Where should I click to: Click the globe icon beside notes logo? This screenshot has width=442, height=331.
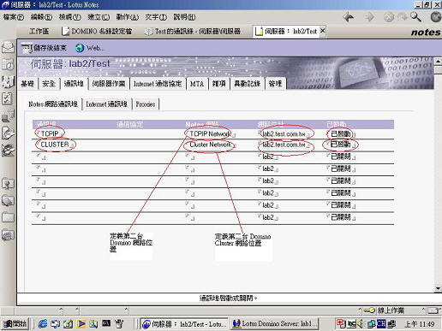tap(436, 17)
